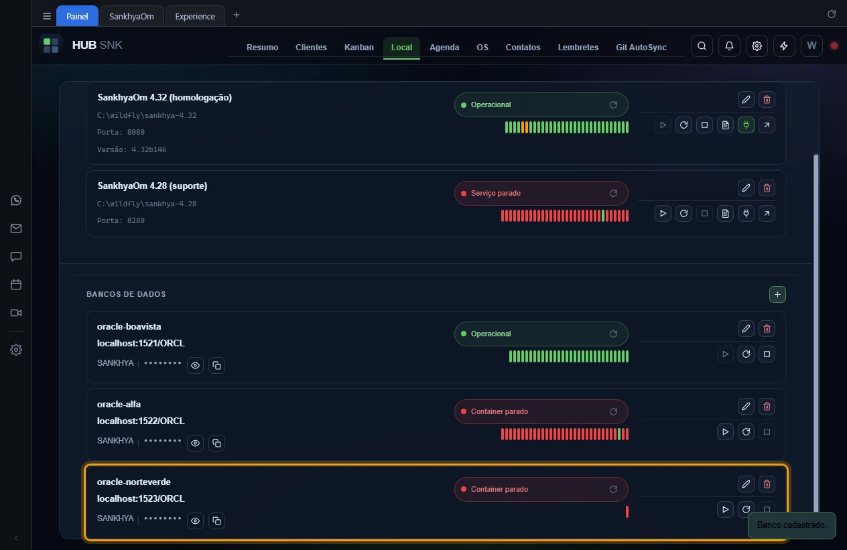Viewport: 847px width, 550px height.
Task: Restart the oracle-alfa container
Action: coord(746,431)
